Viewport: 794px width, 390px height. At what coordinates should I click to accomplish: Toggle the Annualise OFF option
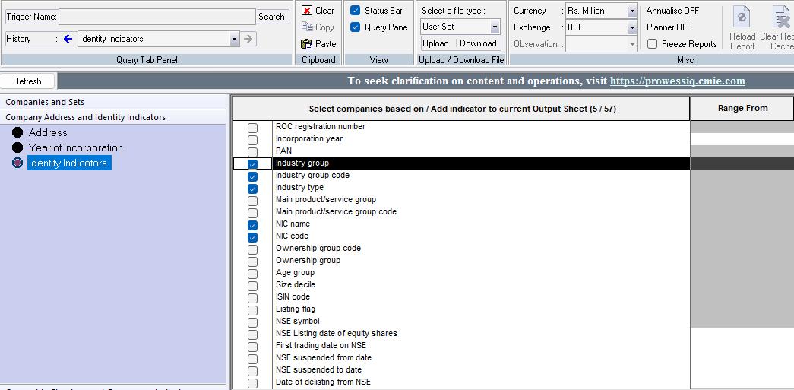coord(672,11)
